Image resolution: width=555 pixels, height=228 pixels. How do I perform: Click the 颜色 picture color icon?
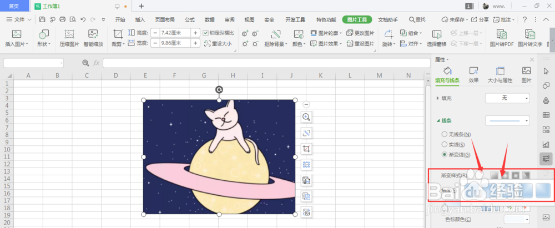click(x=299, y=34)
